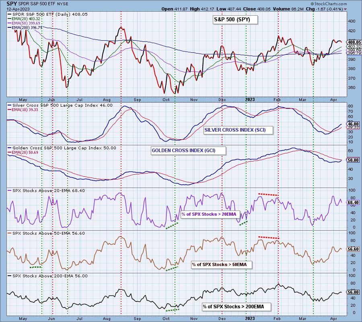
Task: Click the SPX Stocks Above 20-EMA 68.40 legend
Action: (46, 191)
